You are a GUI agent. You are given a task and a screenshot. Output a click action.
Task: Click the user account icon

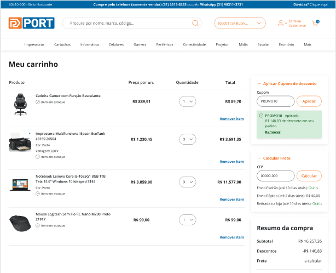[281, 23]
